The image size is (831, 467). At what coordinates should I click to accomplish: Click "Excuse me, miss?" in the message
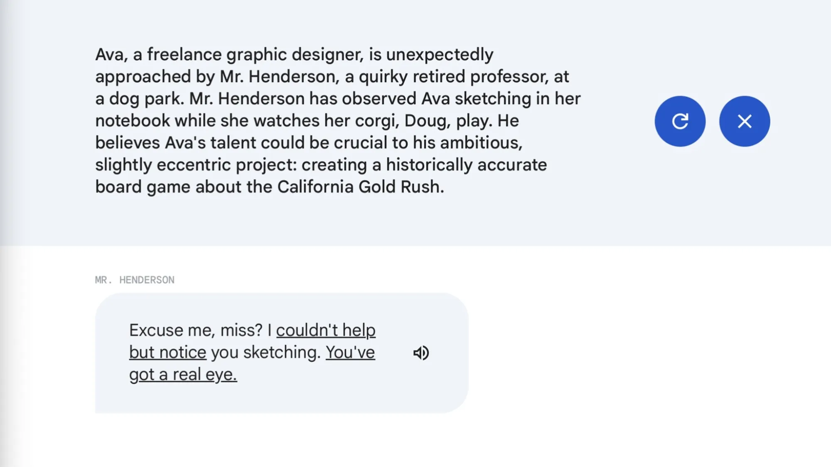[x=196, y=330]
